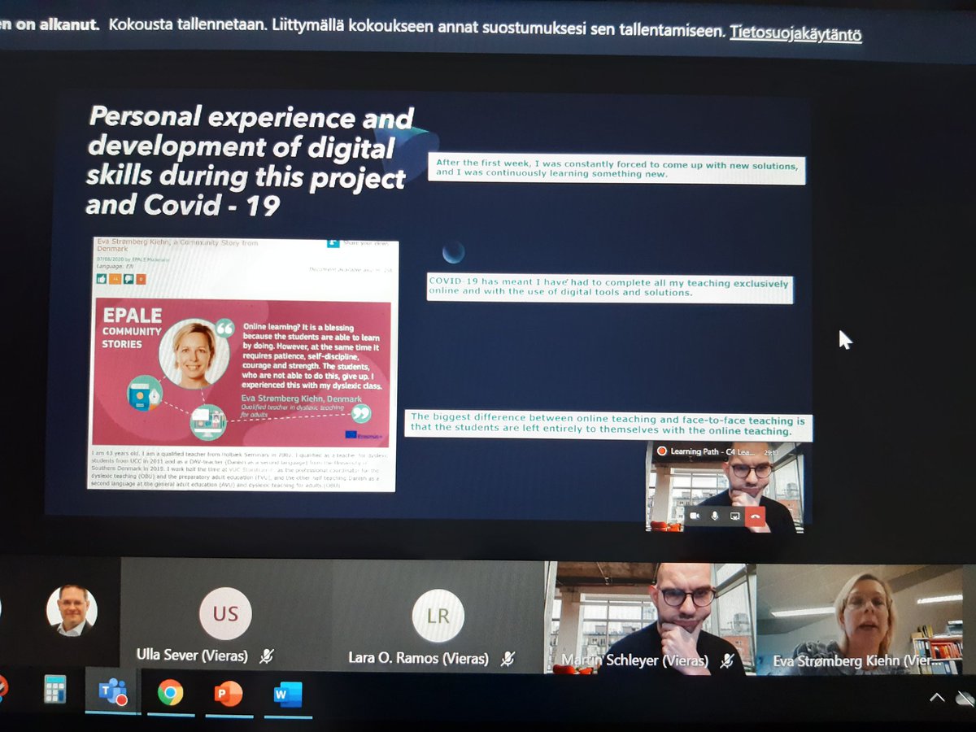Click the participant photo avatar of the man in a suit
Viewport: 976px width, 732px height.
click(72, 610)
